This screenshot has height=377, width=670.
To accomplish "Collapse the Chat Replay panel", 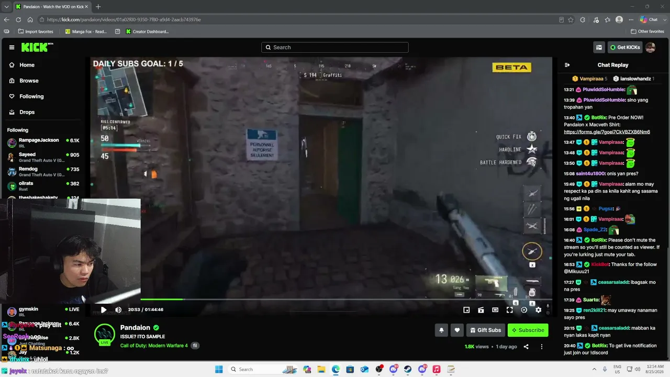I will coord(567,65).
